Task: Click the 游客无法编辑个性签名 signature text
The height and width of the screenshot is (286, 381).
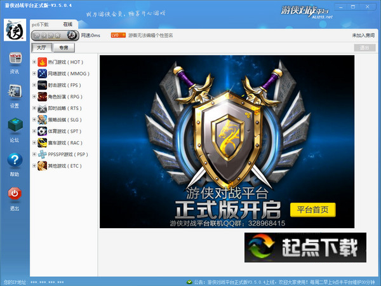Action: 150,36
